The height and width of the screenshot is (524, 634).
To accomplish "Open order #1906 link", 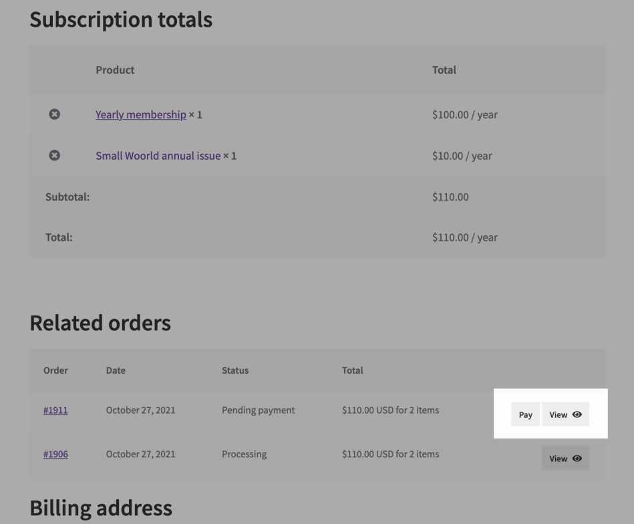I will (x=55, y=454).
